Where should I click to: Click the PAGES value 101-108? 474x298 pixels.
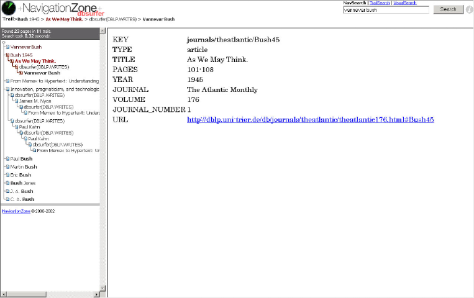(200, 70)
